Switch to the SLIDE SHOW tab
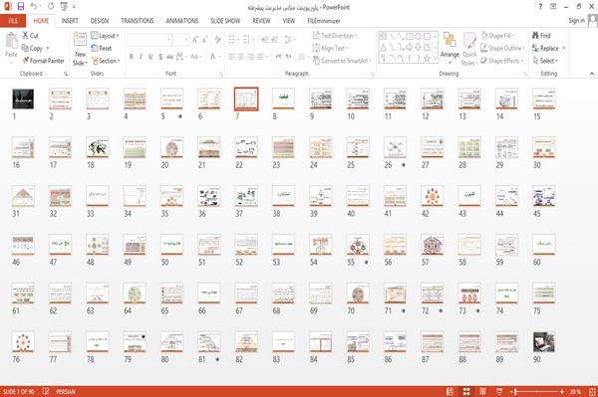The height and width of the screenshot is (397, 598). [225, 21]
